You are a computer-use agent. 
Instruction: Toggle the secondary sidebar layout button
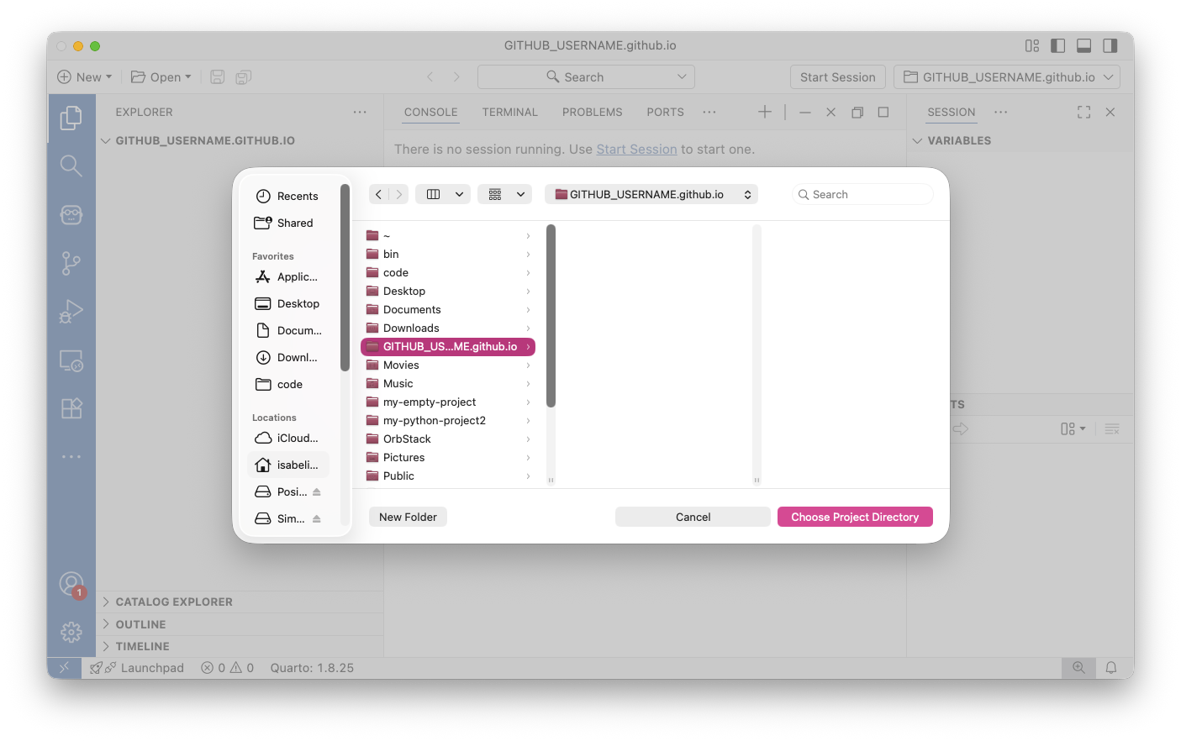1110,46
